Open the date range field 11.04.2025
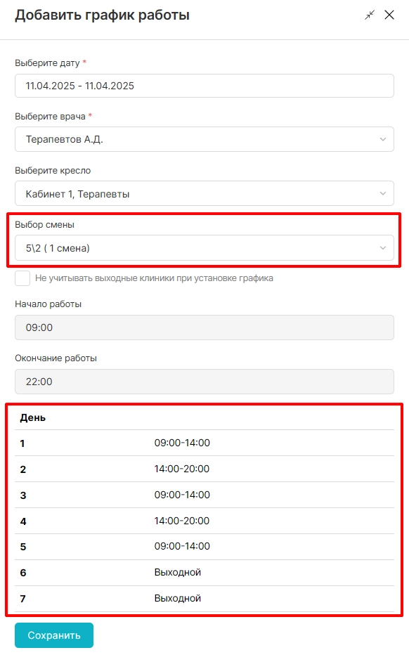Viewport: 409px width, 662px height. [x=204, y=86]
